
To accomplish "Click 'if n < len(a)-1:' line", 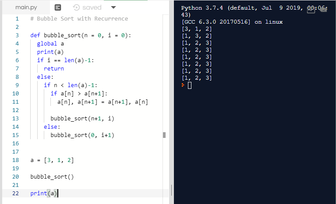I will [x=71, y=85].
